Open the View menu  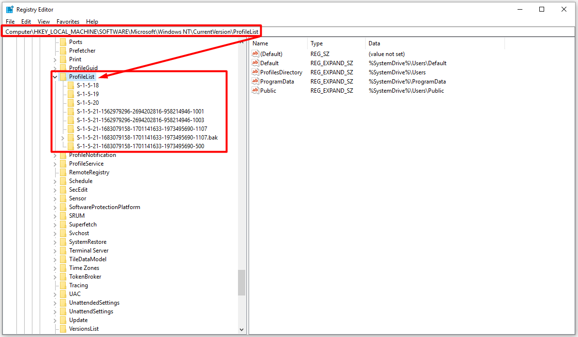(44, 21)
